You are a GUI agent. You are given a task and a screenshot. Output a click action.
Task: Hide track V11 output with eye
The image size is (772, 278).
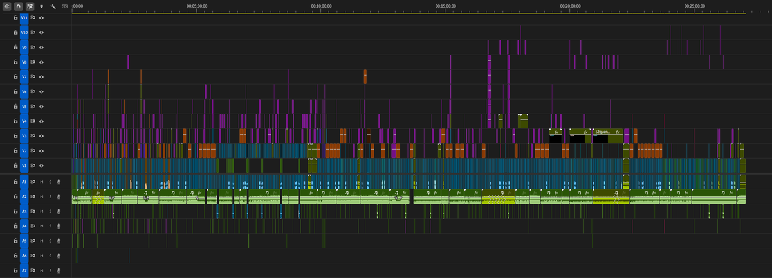coord(41,17)
